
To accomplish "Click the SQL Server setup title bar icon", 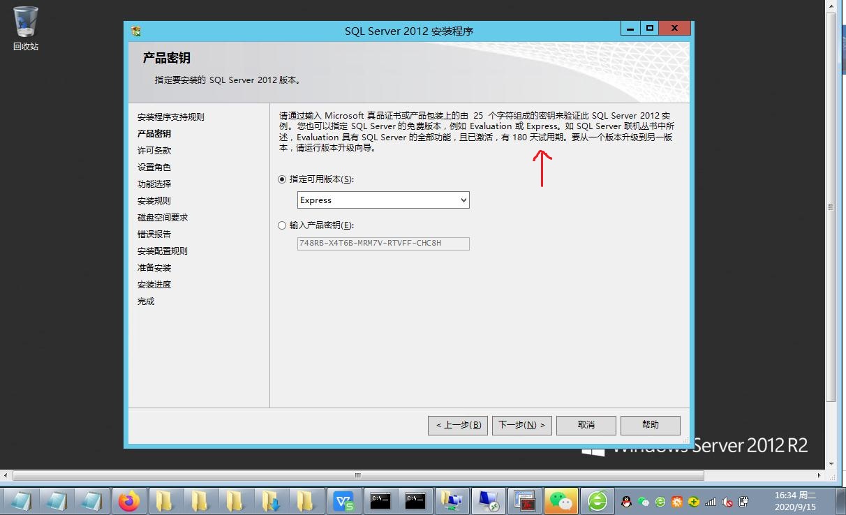I will [136, 31].
